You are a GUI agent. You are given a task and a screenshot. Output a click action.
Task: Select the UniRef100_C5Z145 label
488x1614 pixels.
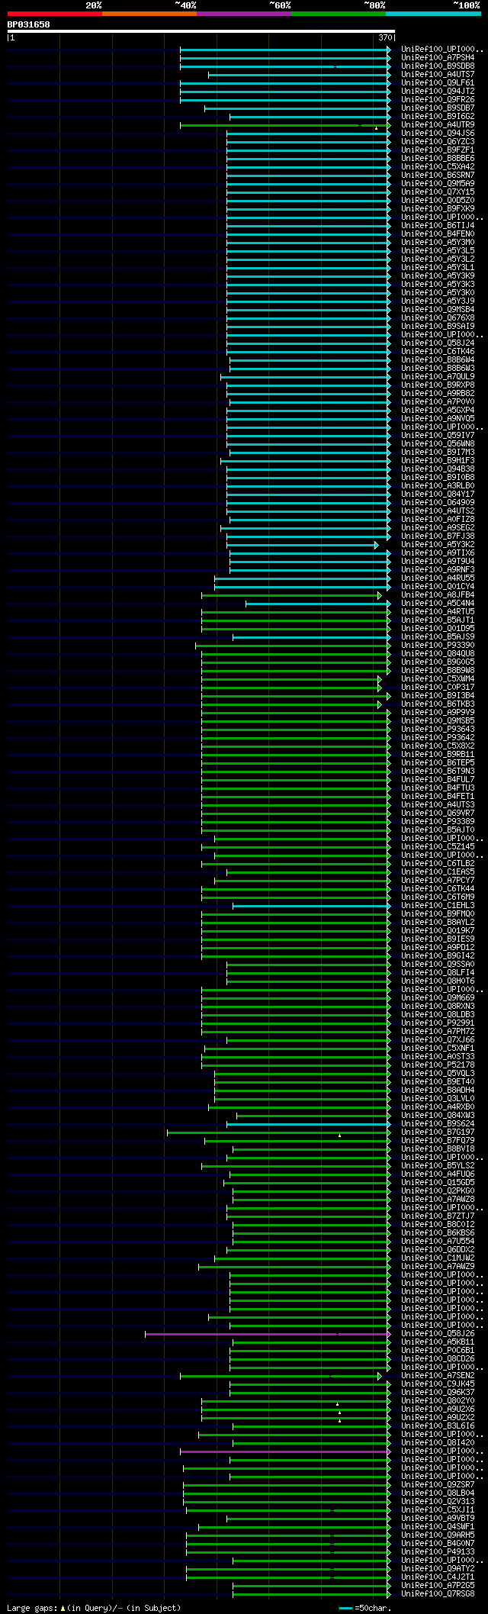click(438, 846)
